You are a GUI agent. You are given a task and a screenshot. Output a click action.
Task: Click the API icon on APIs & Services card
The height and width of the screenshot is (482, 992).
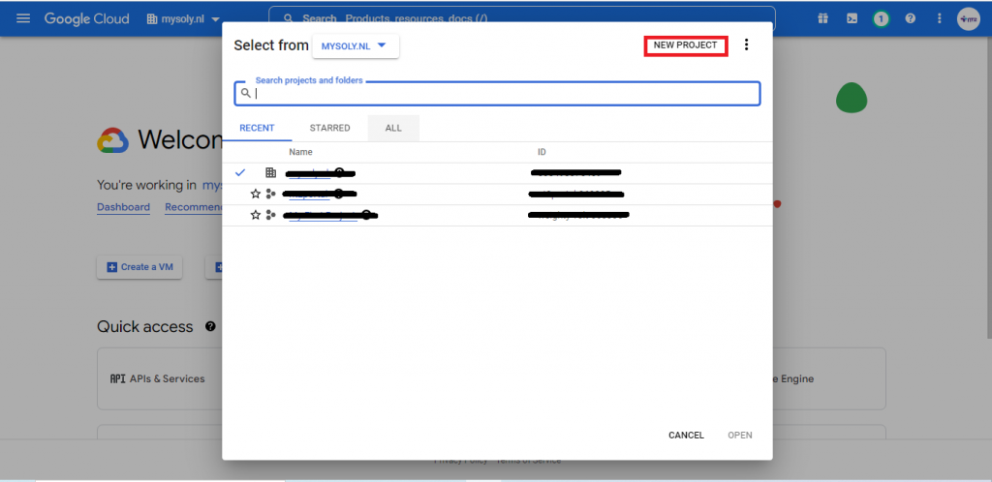[117, 379]
